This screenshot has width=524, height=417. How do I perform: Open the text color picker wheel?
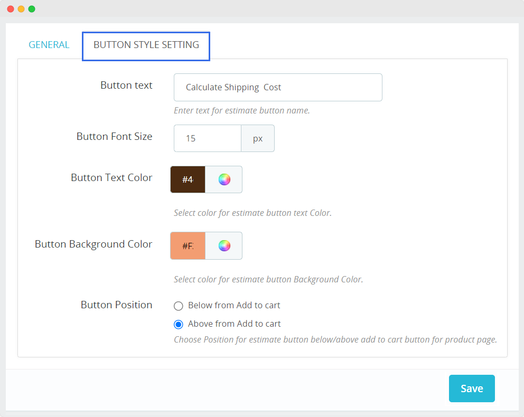point(224,179)
